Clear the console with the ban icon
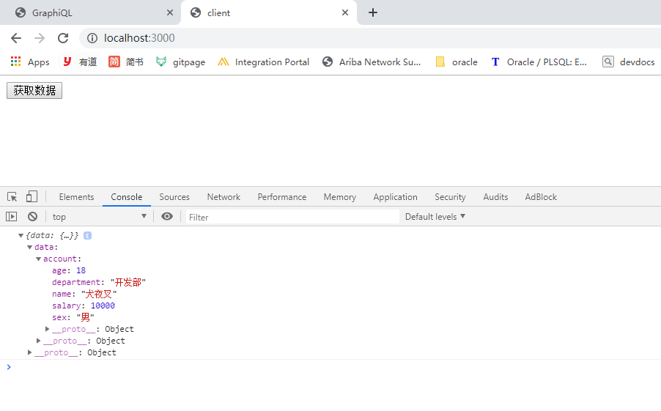Image resolution: width=661 pixels, height=411 pixels. [32, 217]
